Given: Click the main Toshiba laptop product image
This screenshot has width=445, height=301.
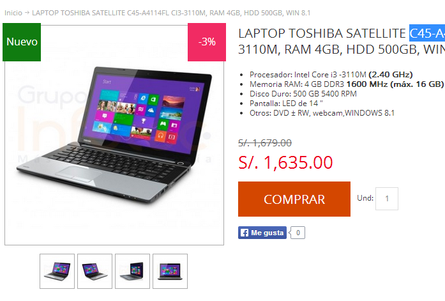Looking at the screenshot, I should (x=114, y=135).
